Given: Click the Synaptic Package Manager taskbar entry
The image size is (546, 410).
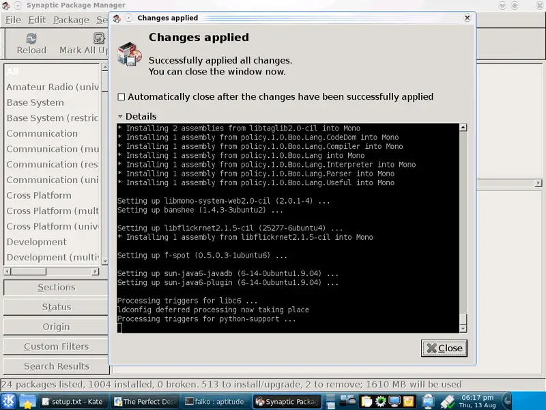Looking at the screenshot, I should pyautogui.click(x=287, y=402).
